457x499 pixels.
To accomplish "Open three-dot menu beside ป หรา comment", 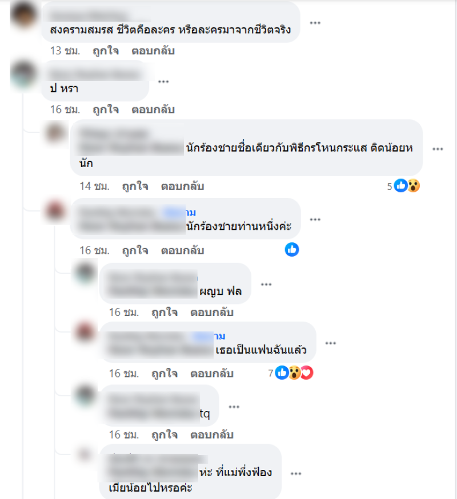I will (163, 82).
